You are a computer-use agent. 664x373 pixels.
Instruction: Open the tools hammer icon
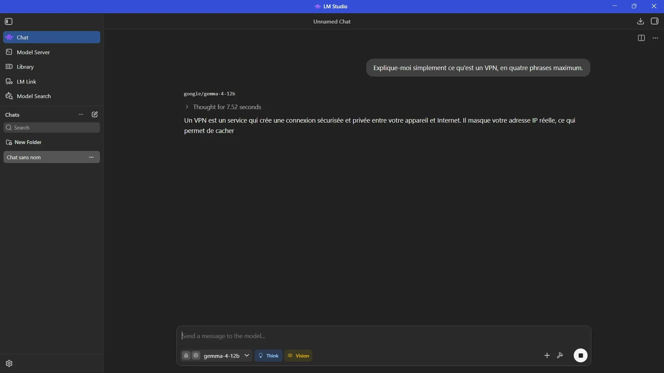pyautogui.click(x=560, y=355)
